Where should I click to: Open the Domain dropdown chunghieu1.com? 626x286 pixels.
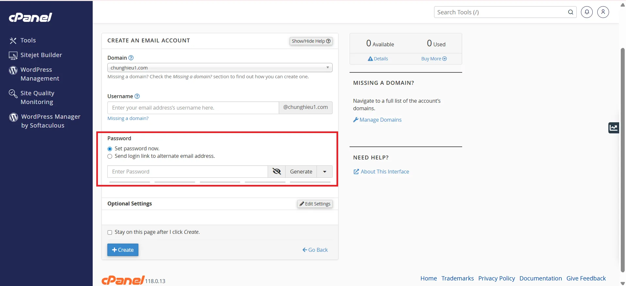(x=220, y=68)
